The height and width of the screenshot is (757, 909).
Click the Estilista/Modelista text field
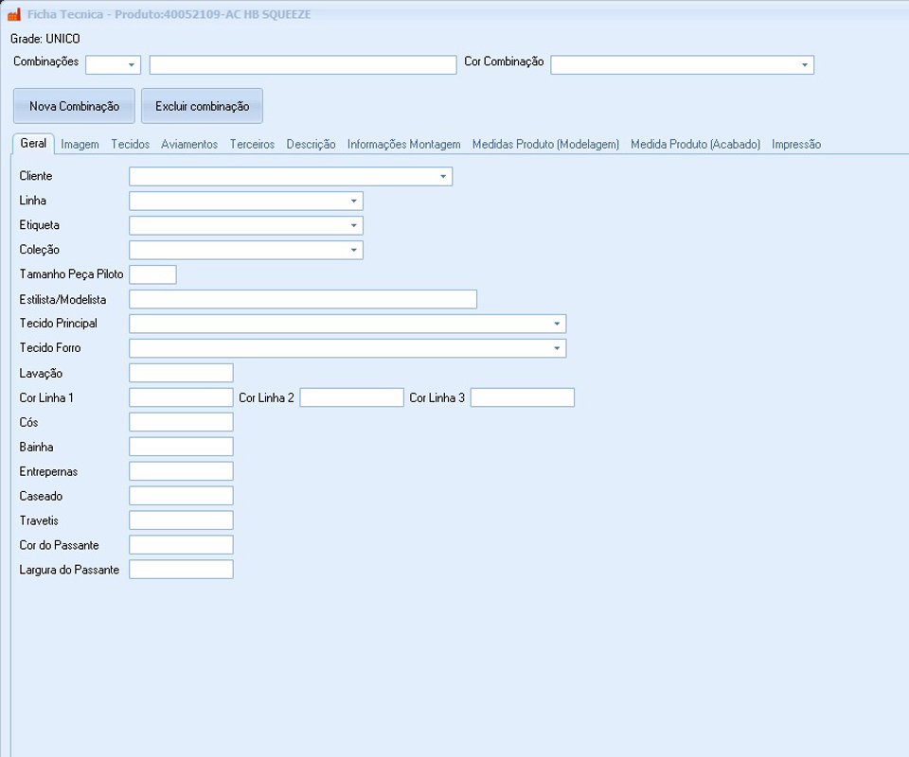302,300
